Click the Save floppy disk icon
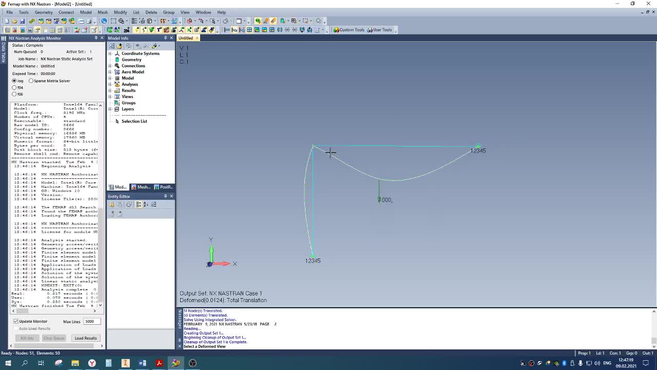The image size is (657, 370). click(x=22, y=21)
